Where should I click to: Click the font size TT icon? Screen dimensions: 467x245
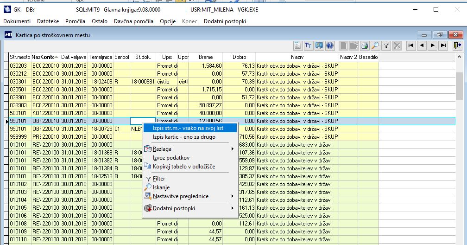point(309,45)
